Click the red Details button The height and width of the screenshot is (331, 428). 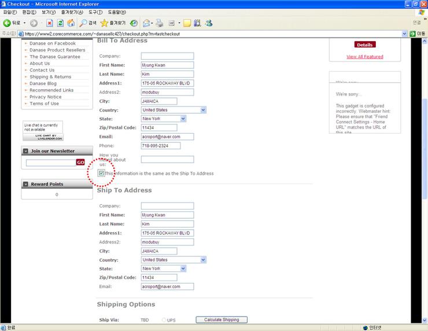(x=365, y=45)
